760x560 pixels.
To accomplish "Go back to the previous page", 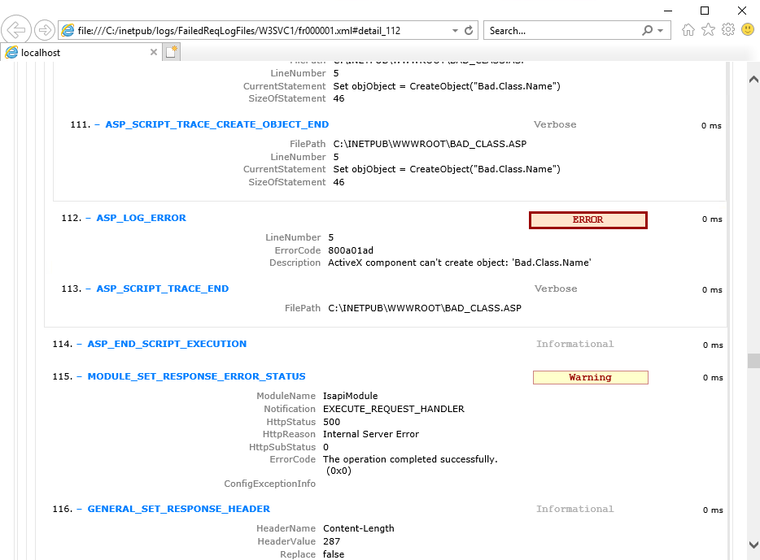I will coord(16,30).
